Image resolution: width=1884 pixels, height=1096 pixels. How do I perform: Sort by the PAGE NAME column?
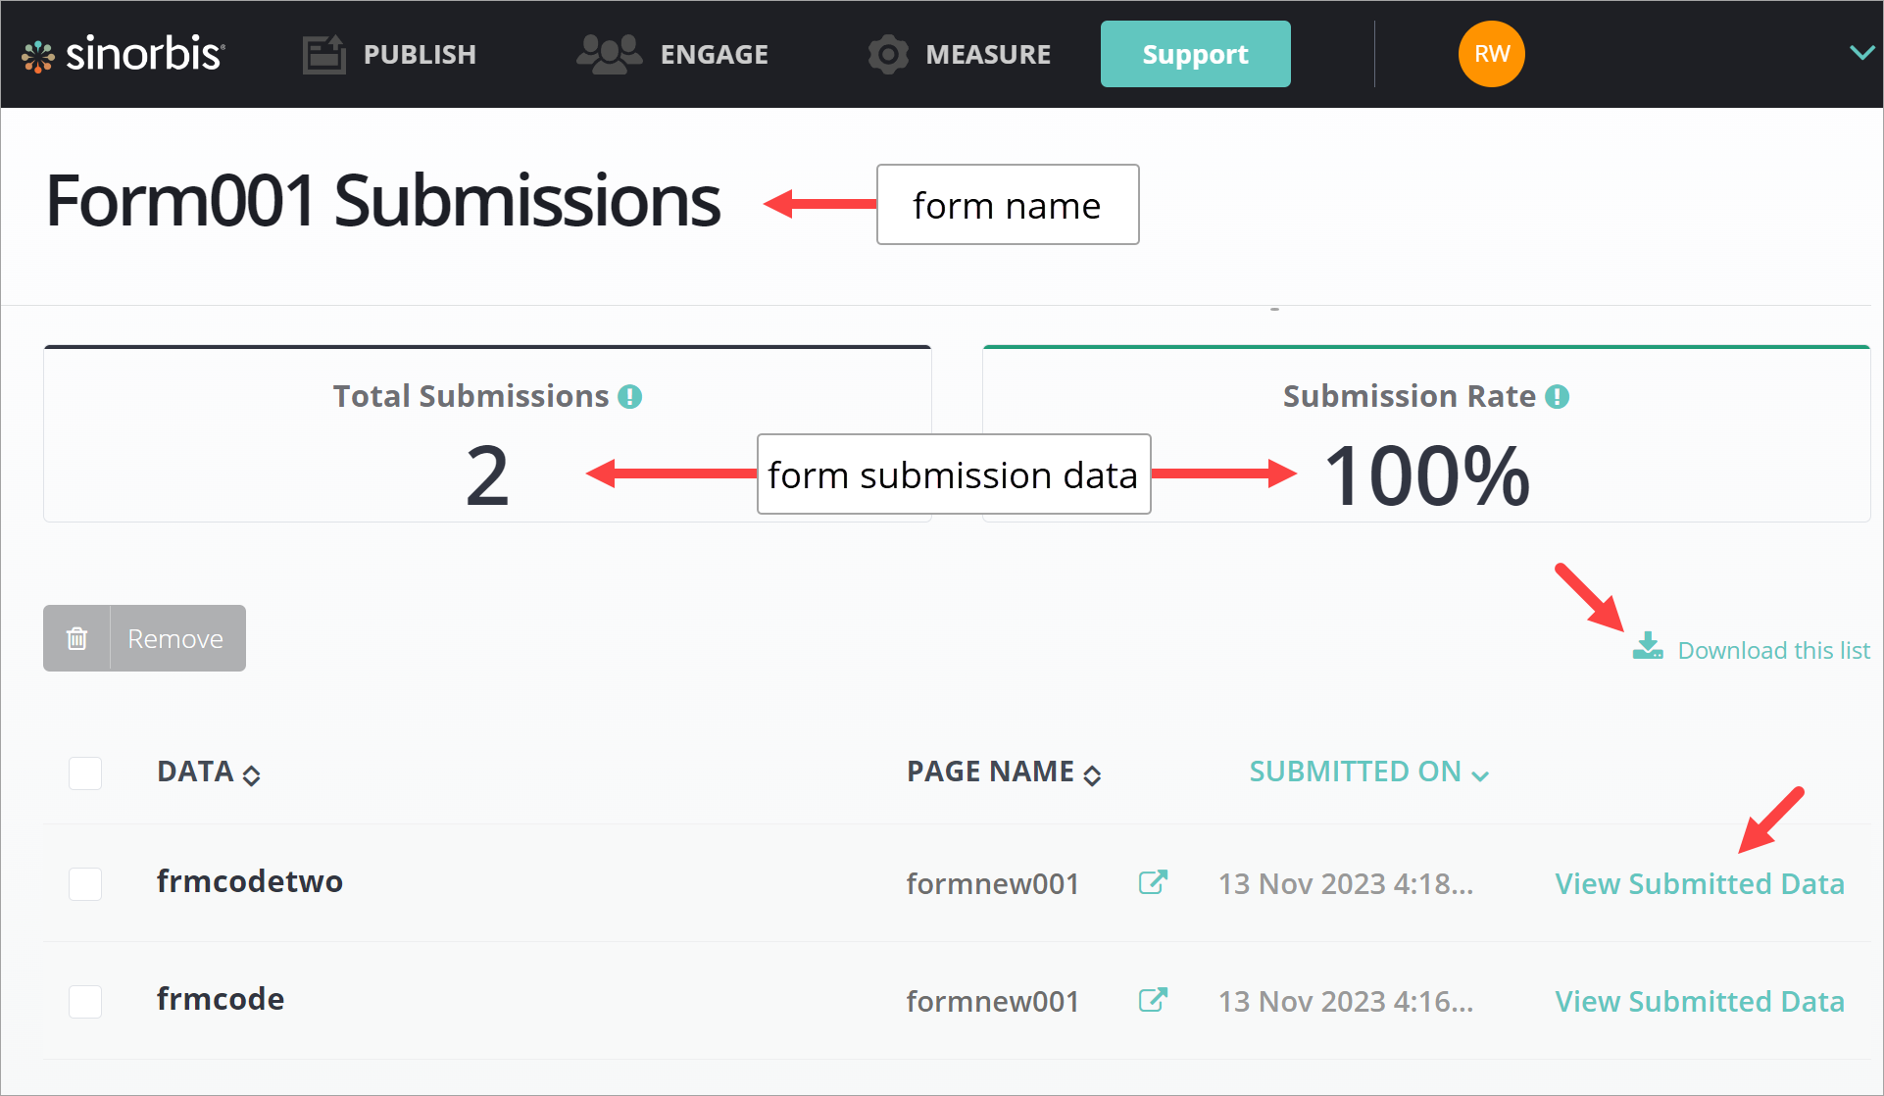[x=1003, y=772]
